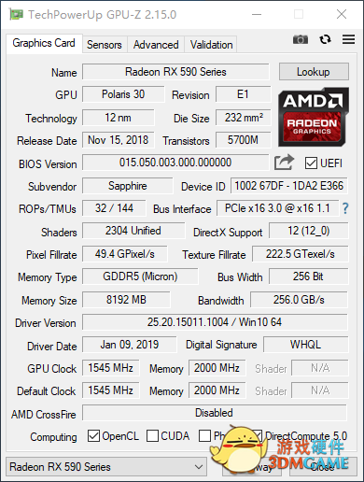Click the Driver Version field
This screenshot has height=482, width=364.
[215, 322]
